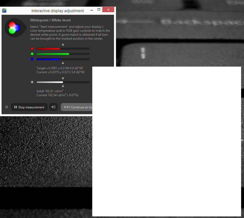Click the Current 102.54 cd/m² text
The image size is (244, 218).
57,95
